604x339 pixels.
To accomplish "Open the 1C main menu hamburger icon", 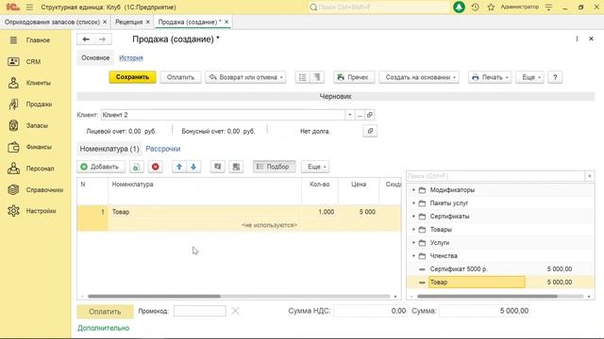I will [x=29, y=7].
